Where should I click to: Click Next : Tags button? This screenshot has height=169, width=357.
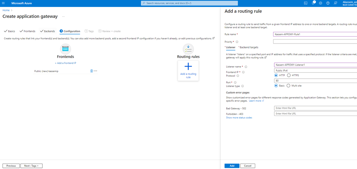coord(31,166)
